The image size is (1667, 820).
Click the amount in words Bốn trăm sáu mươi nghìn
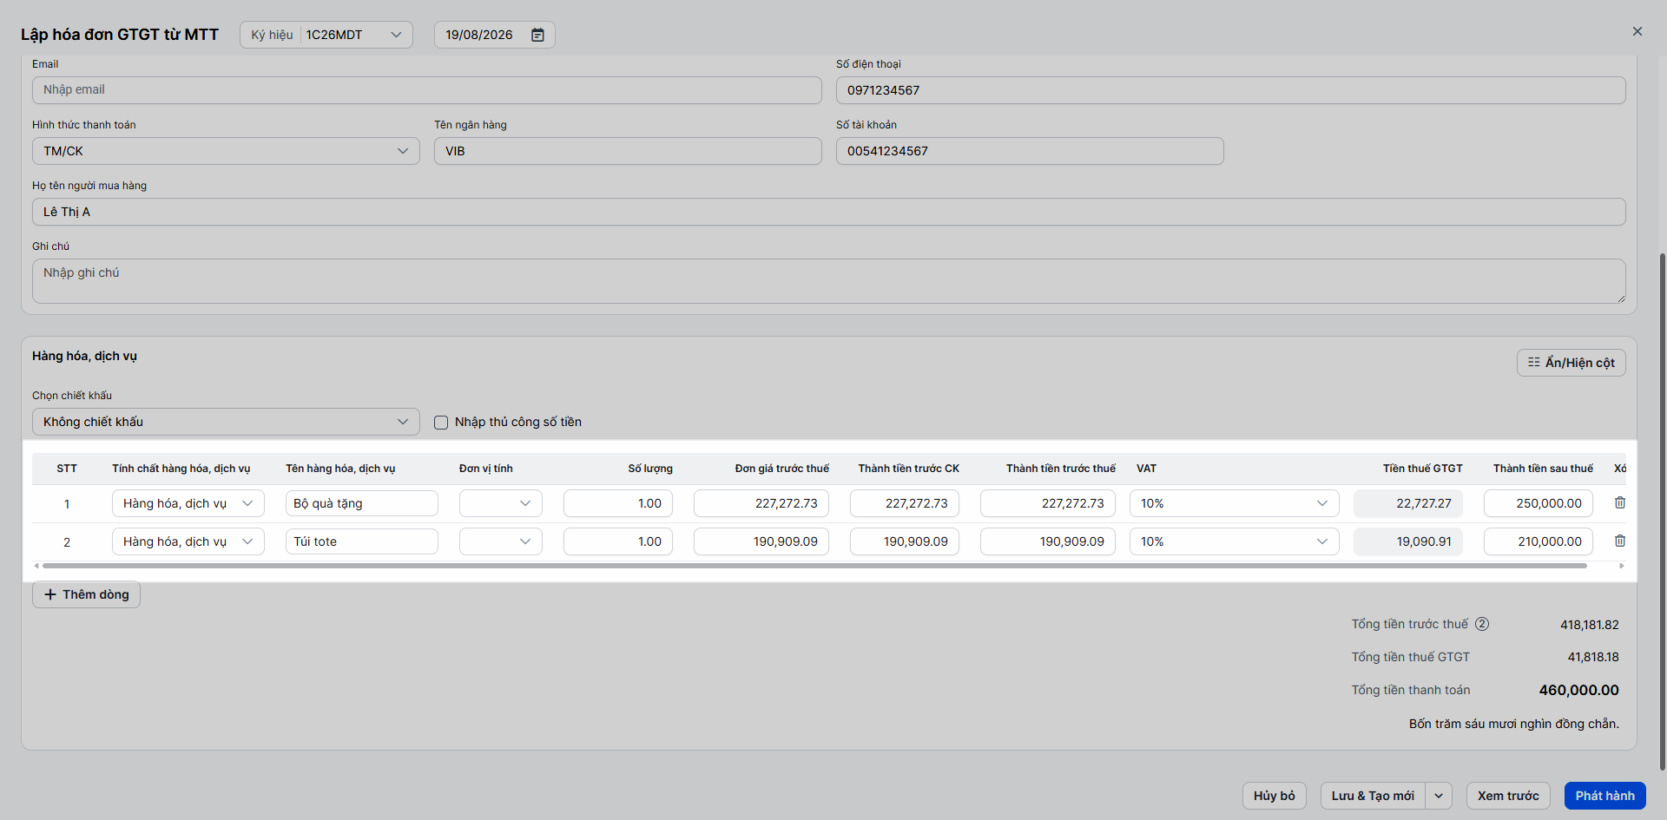(1513, 724)
